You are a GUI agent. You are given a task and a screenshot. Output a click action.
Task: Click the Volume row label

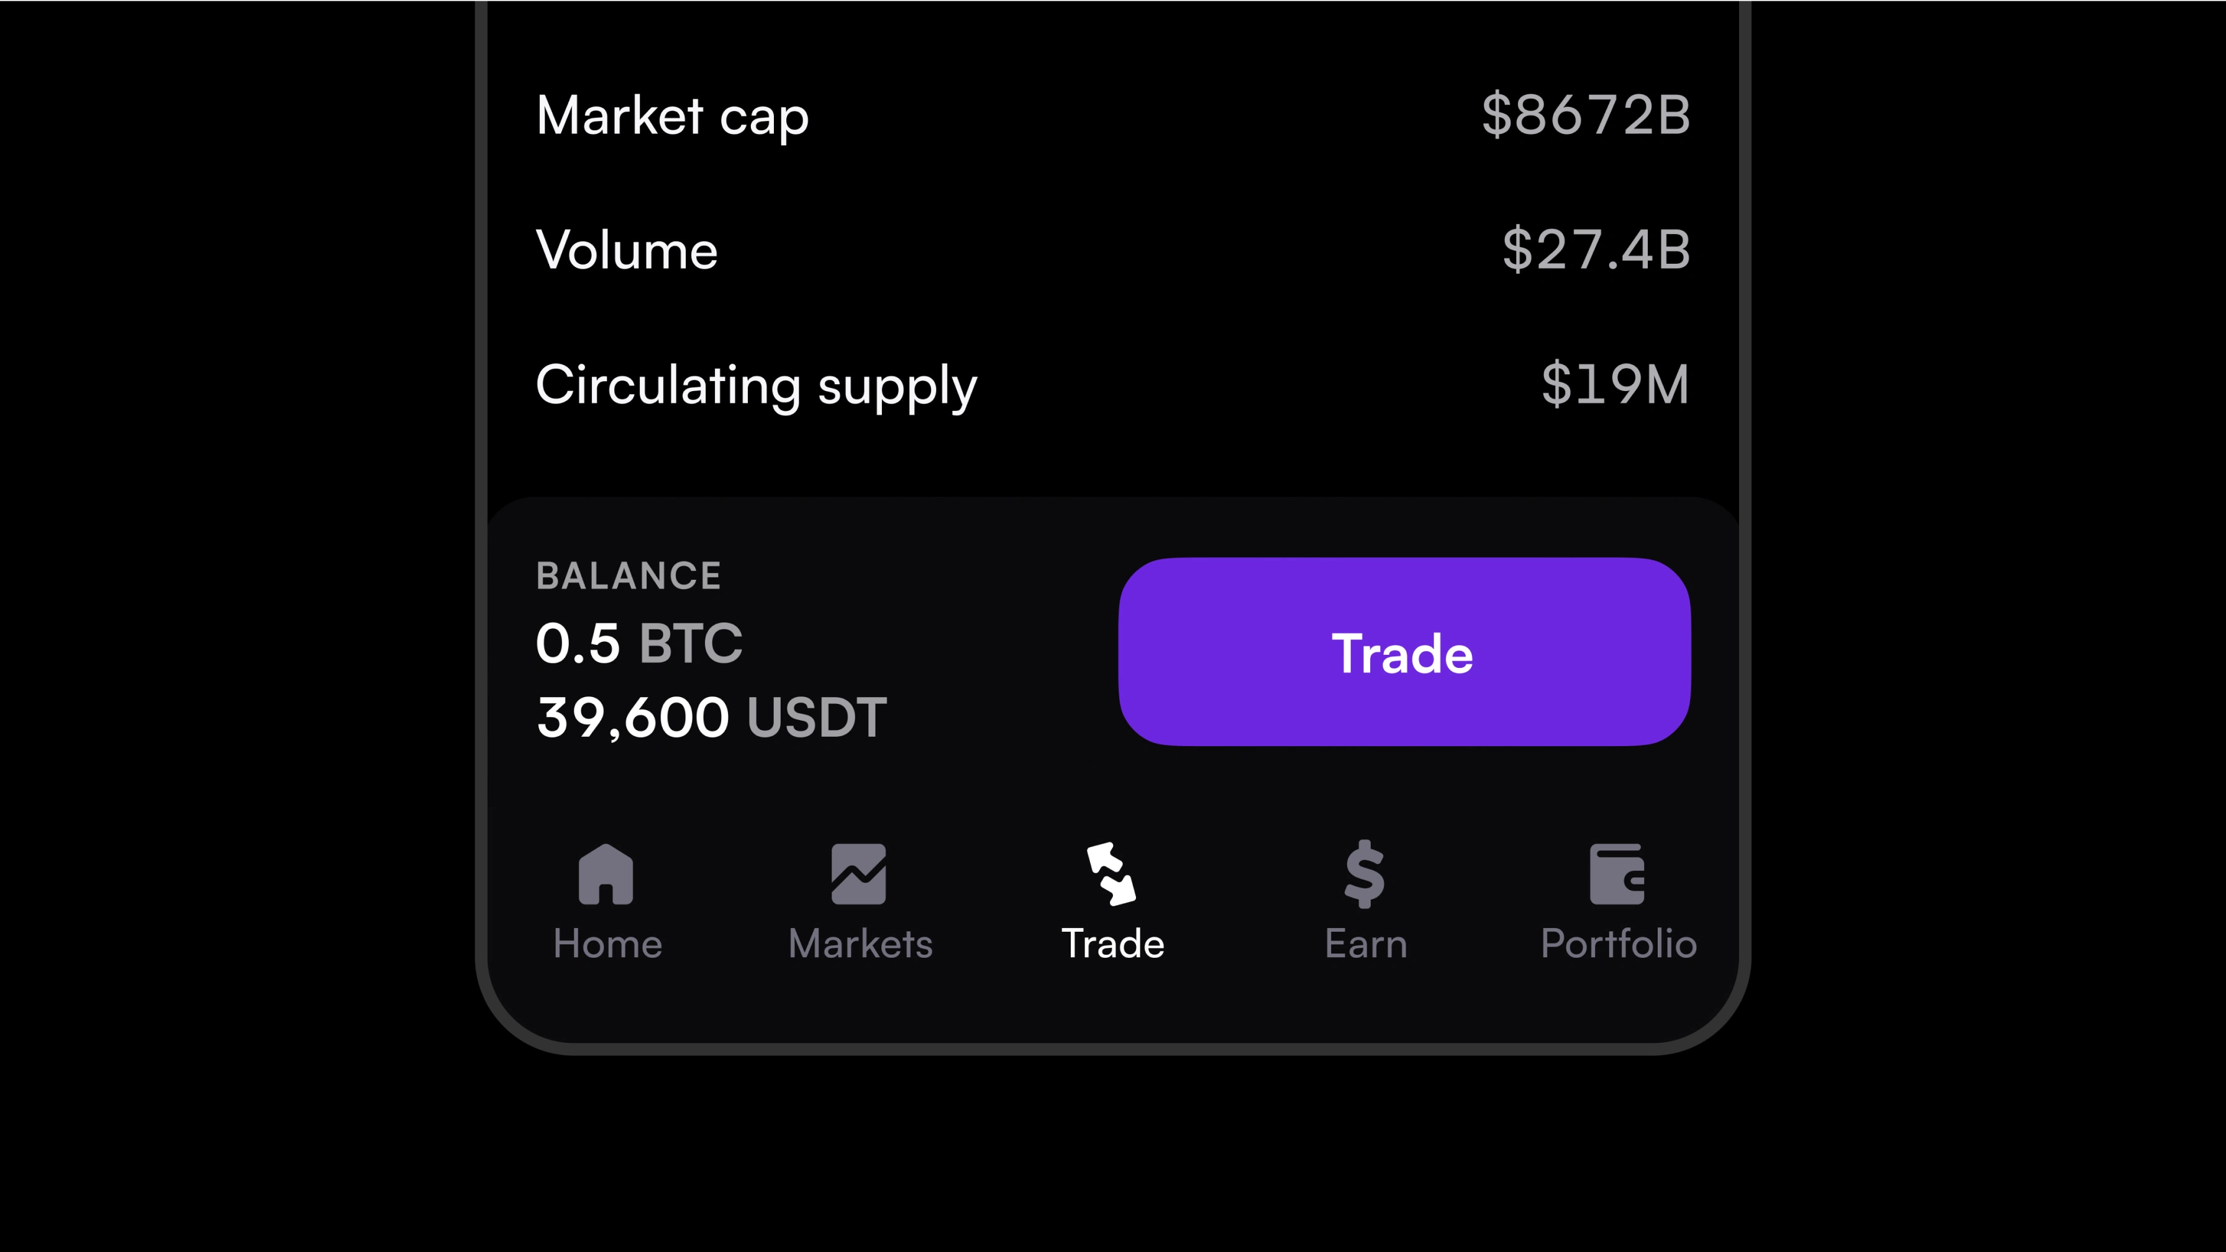pos(627,250)
